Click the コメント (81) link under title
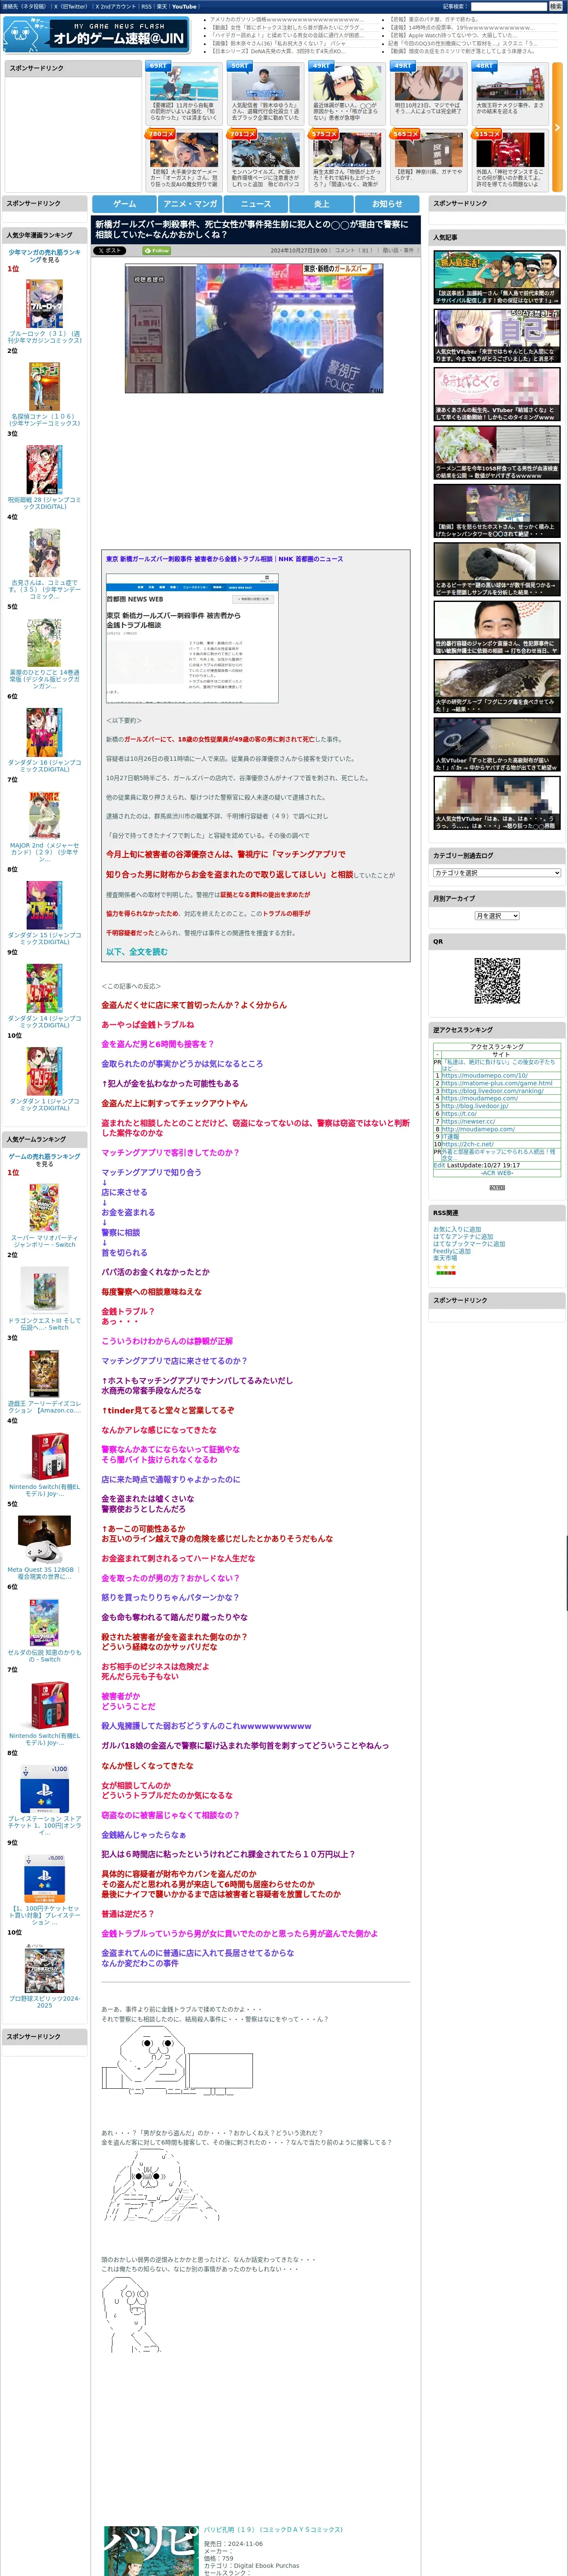 pos(354,251)
